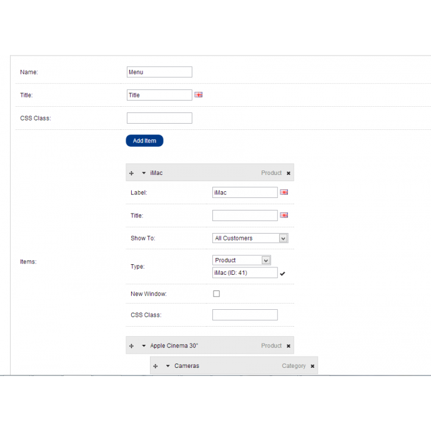Click iMac item CSS Class field
Screen dimensions: 431x431
(245, 315)
